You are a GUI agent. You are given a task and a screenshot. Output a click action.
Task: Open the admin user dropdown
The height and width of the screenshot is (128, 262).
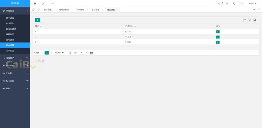click(252, 3)
